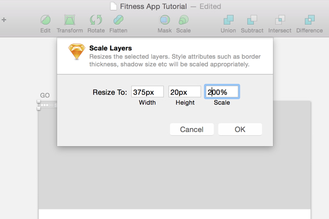Click the Fitness App Tutorial document icon
This screenshot has height=219, width=329.
point(114,6)
